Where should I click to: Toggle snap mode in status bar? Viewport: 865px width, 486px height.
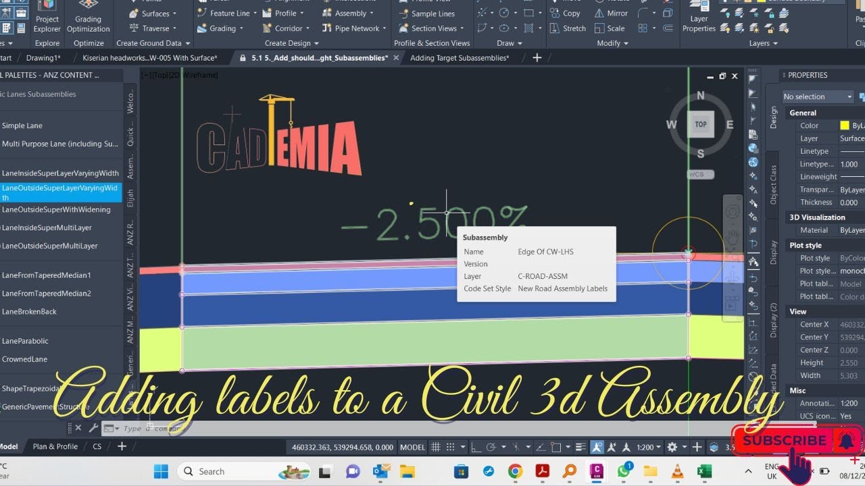[x=452, y=447]
